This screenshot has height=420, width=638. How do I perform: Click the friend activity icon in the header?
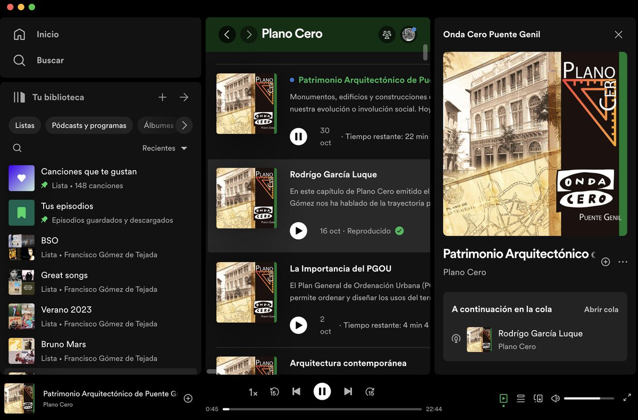tap(387, 34)
